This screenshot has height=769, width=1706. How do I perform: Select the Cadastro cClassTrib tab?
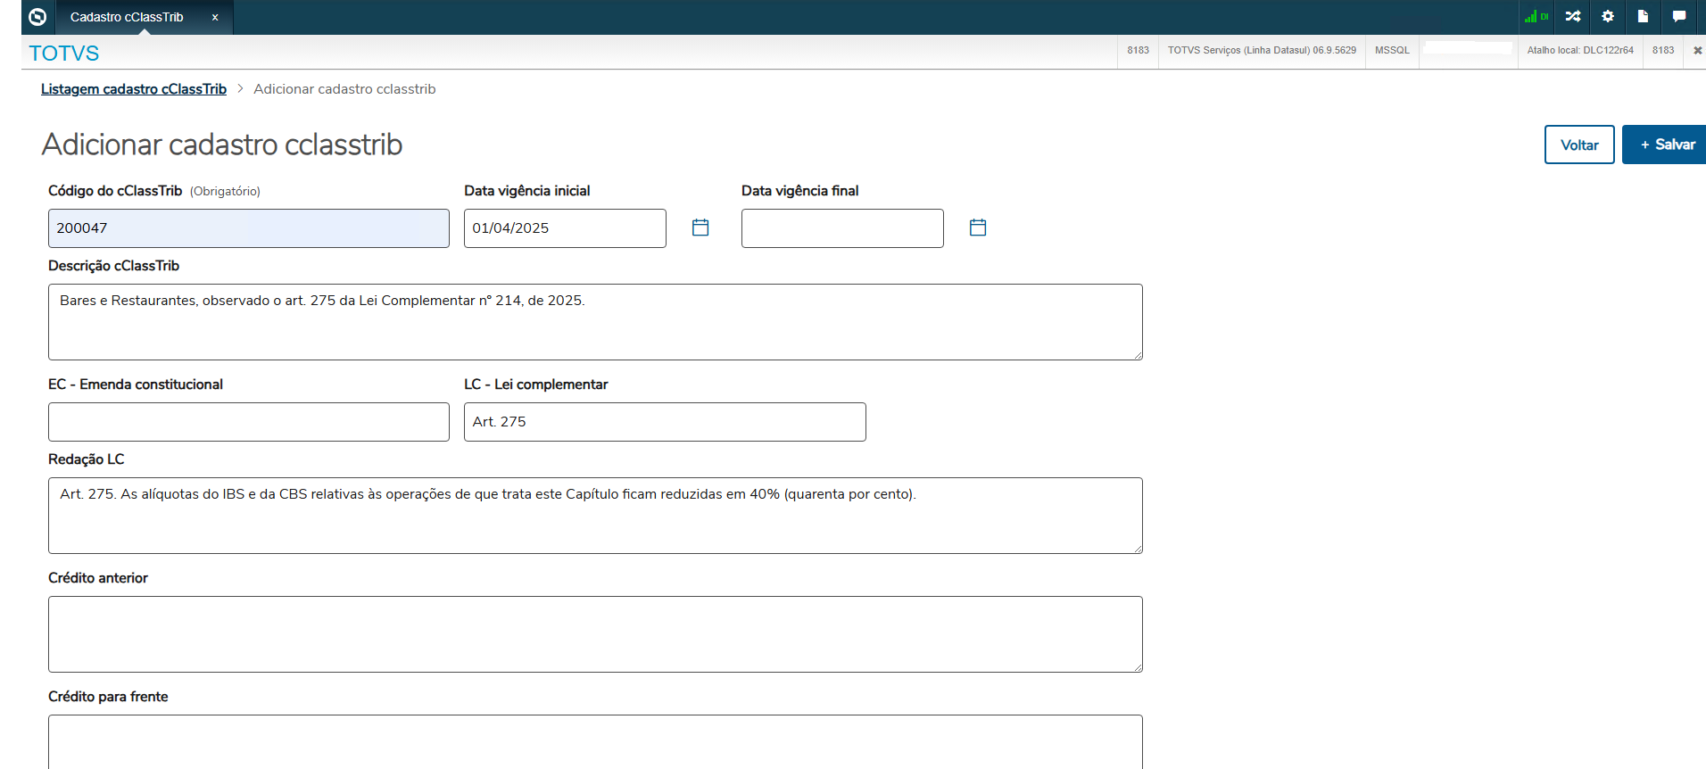pyautogui.click(x=127, y=17)
